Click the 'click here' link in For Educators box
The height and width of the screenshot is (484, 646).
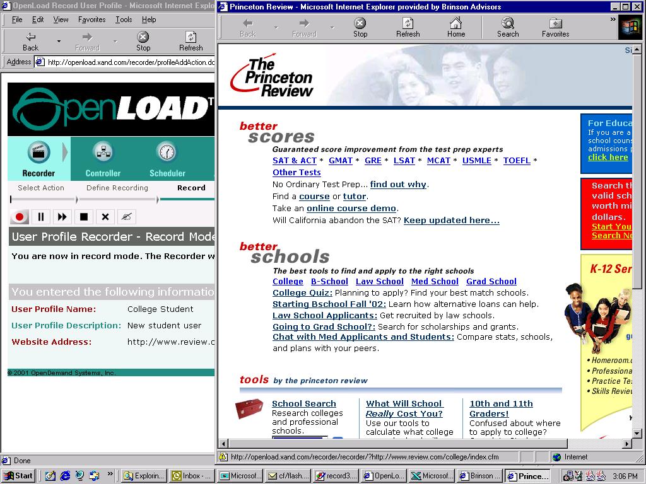coord(608,157)
